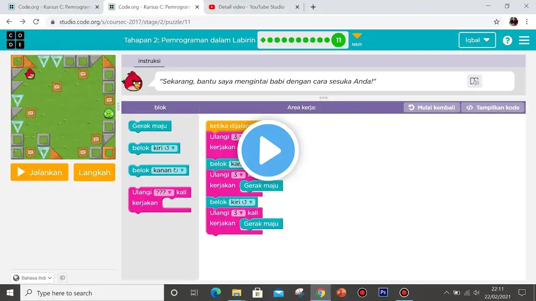Image resolution: width=536 pixels, height=301 pixels.
Task: Click the copyright icon beside language selector
Action: click(62, 278)
